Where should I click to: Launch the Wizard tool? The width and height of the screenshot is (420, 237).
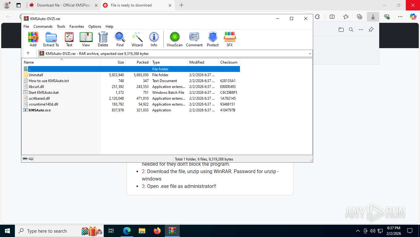pos(137,39)
